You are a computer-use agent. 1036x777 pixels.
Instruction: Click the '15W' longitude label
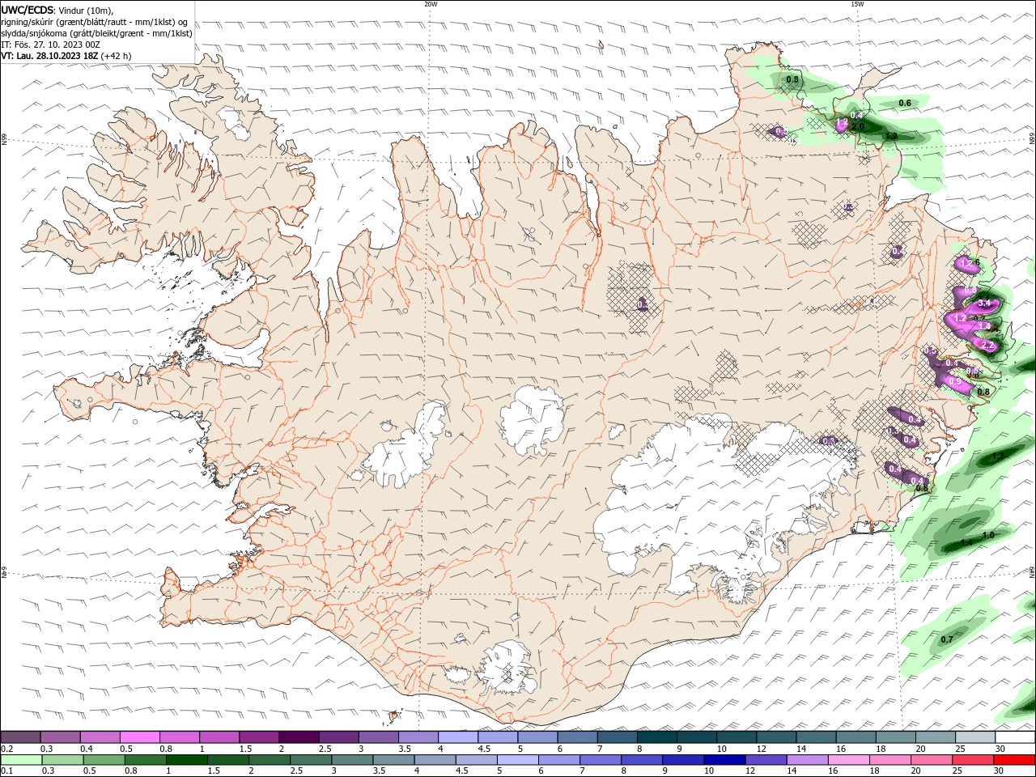(x=857, y=4)
